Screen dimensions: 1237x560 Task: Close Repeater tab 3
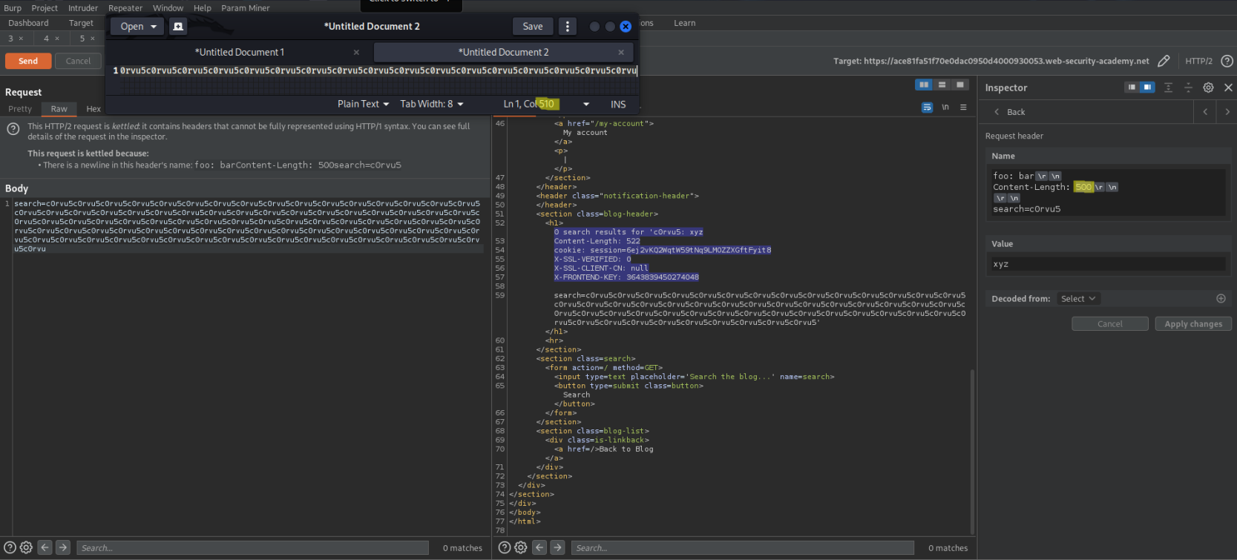click(21, 39)
